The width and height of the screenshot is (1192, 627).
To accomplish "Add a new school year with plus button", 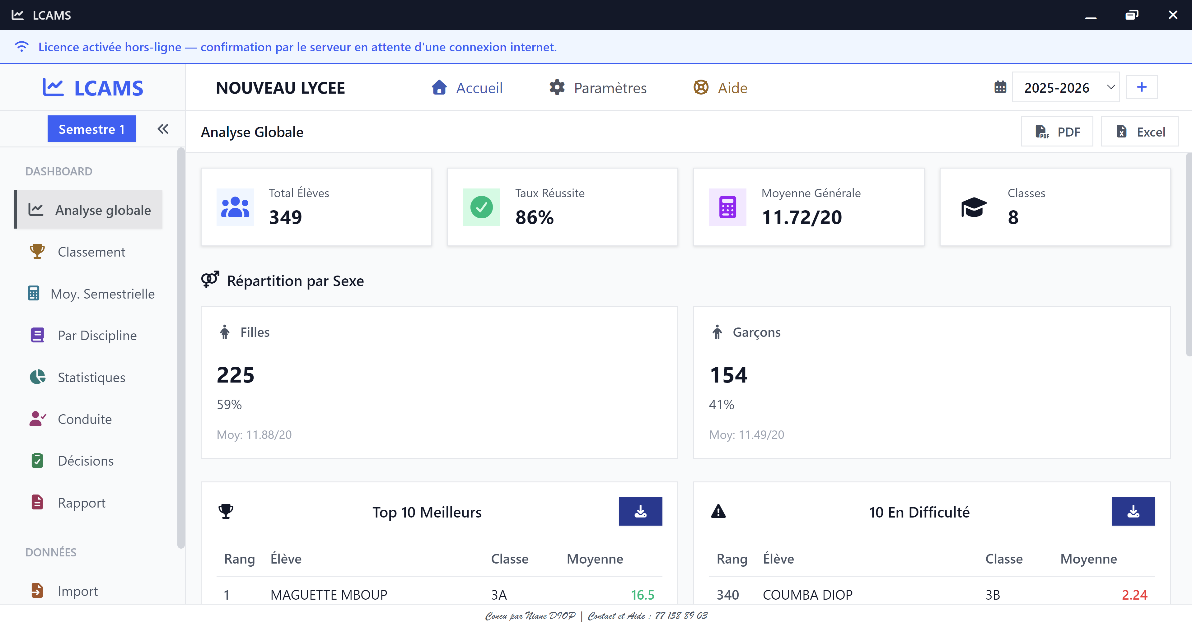I will [1142, 87].
